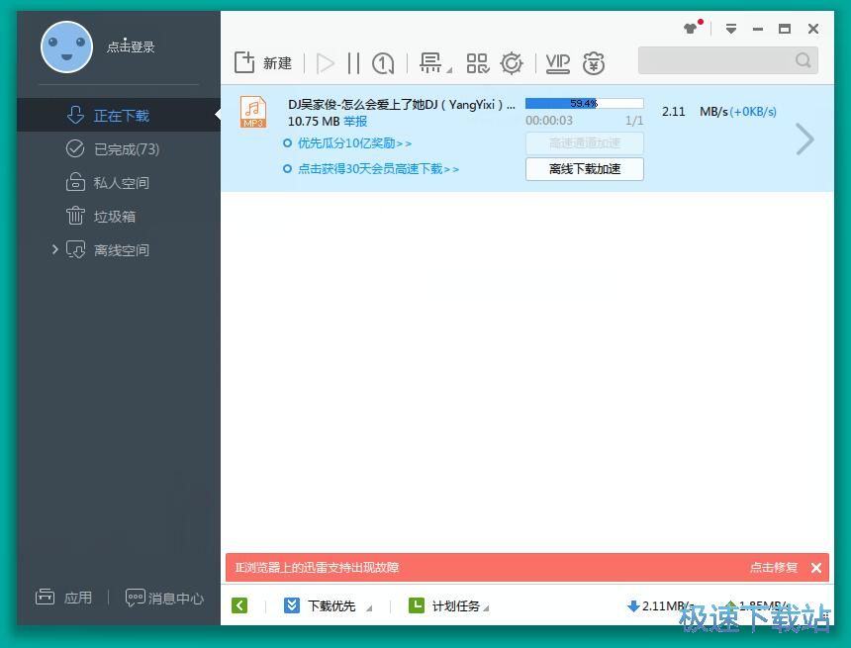Screen dimensions: 851x648
Task: Minimize the Thunder window
Action: click(x=758, y=29)
